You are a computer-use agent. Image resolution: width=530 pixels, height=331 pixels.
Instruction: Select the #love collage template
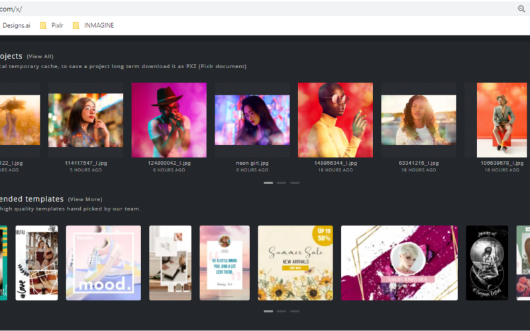pyautogui.click(x=36, y=263)
